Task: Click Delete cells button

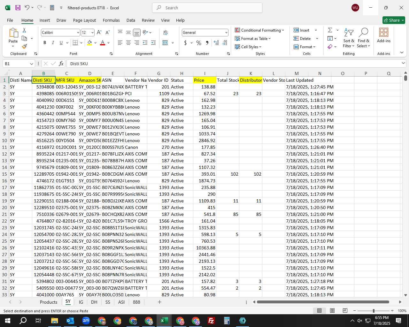Action: coord(302,38)
